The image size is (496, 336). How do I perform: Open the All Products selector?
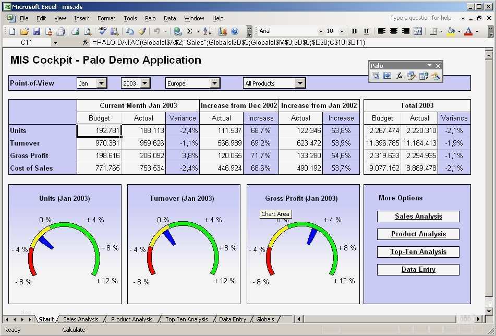[301, 83]
